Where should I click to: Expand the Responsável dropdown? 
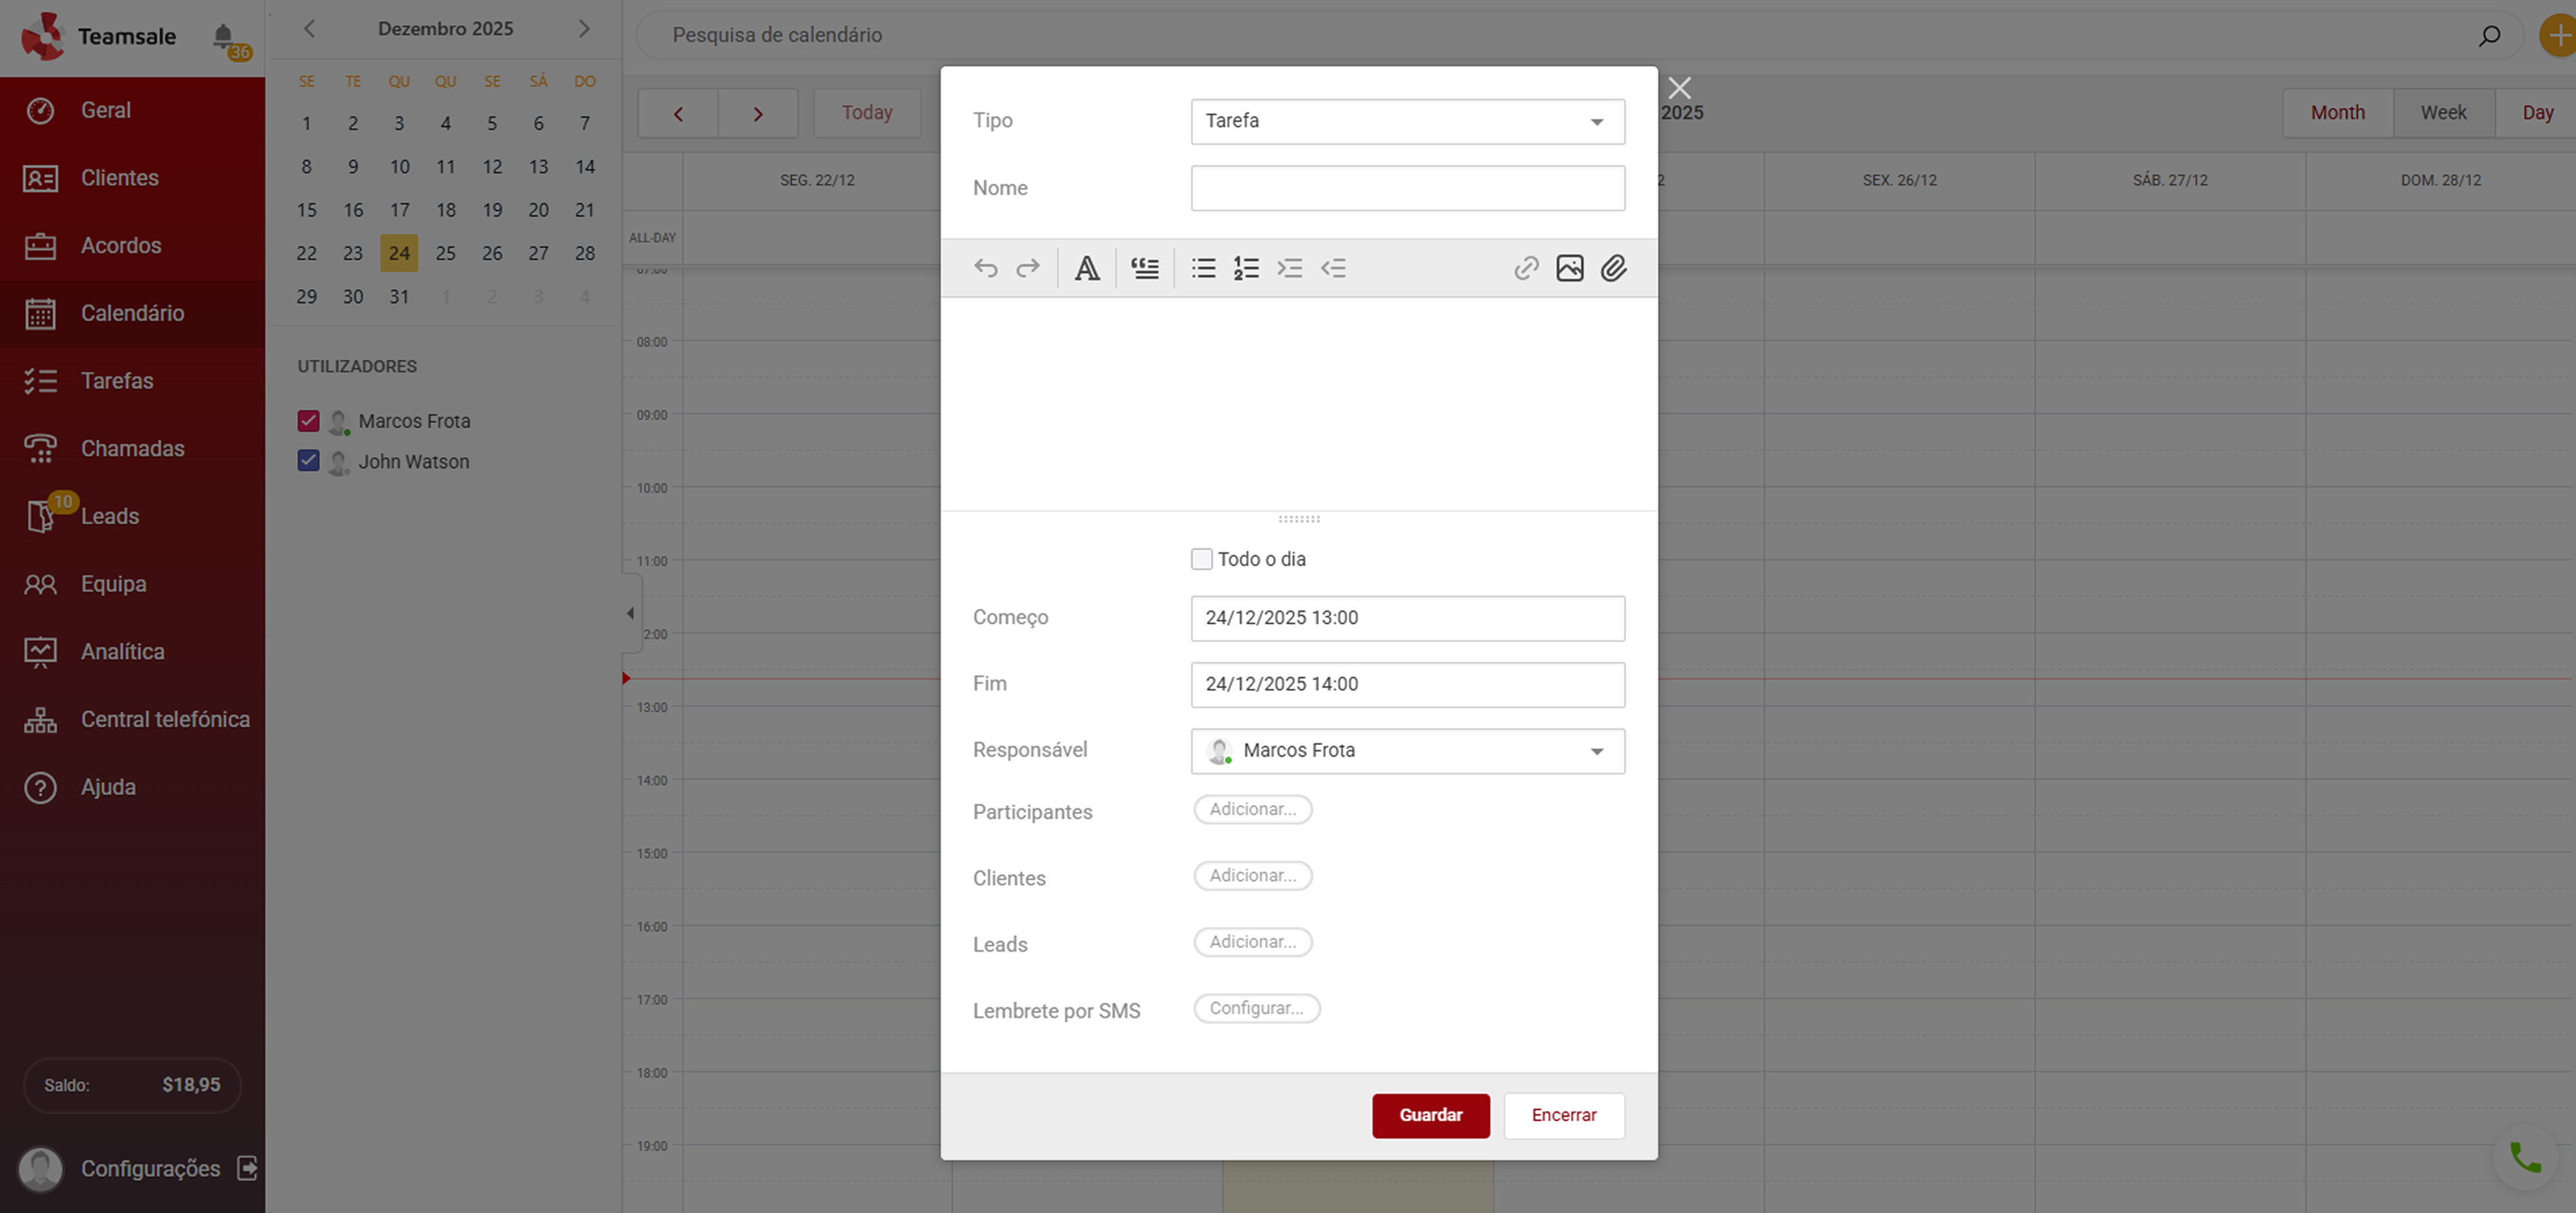coord(1407,751)
